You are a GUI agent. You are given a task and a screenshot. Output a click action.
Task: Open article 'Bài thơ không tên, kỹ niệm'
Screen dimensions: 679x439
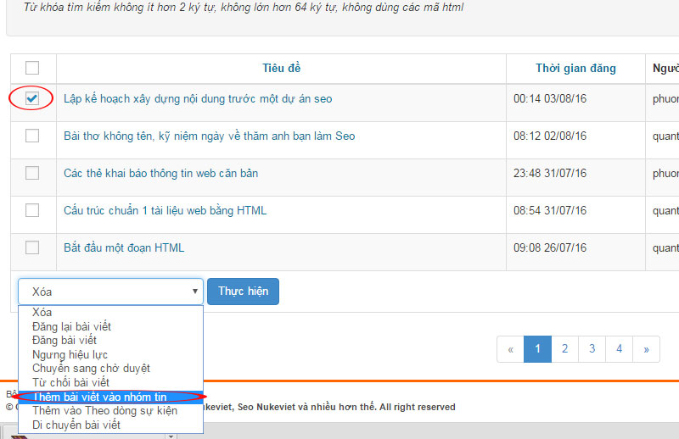[x=209, y=136]
